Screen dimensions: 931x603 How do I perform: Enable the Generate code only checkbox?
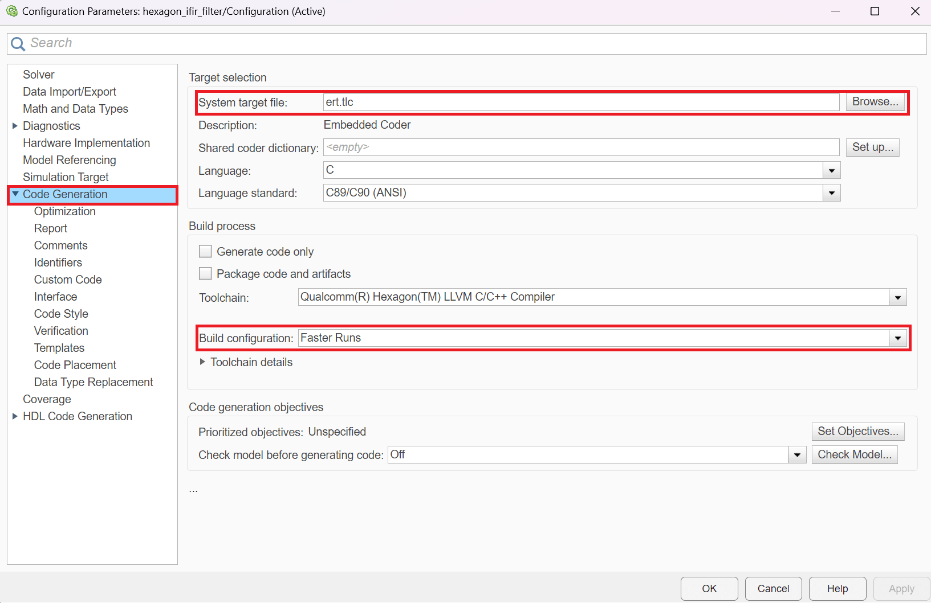pos(205,251)
